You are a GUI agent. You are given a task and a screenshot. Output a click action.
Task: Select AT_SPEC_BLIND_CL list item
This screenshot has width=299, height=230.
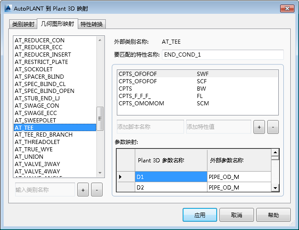tap(55, 84)
